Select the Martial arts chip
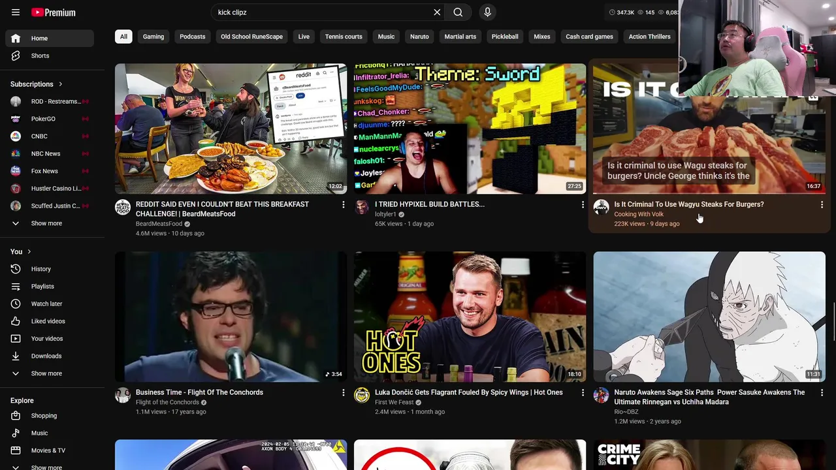This screenshot has height=470, width=836. click(x=460, y=37)
